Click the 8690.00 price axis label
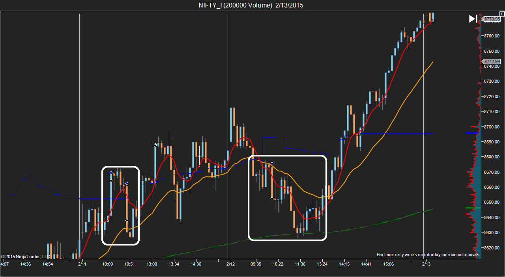The height and width of the screenshot is (277, 505). tap(492, 142)
